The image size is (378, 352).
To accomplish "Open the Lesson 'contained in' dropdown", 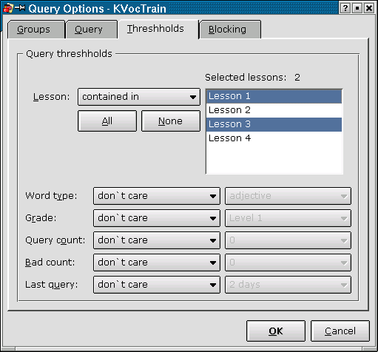I will click(x=139, y=97).
